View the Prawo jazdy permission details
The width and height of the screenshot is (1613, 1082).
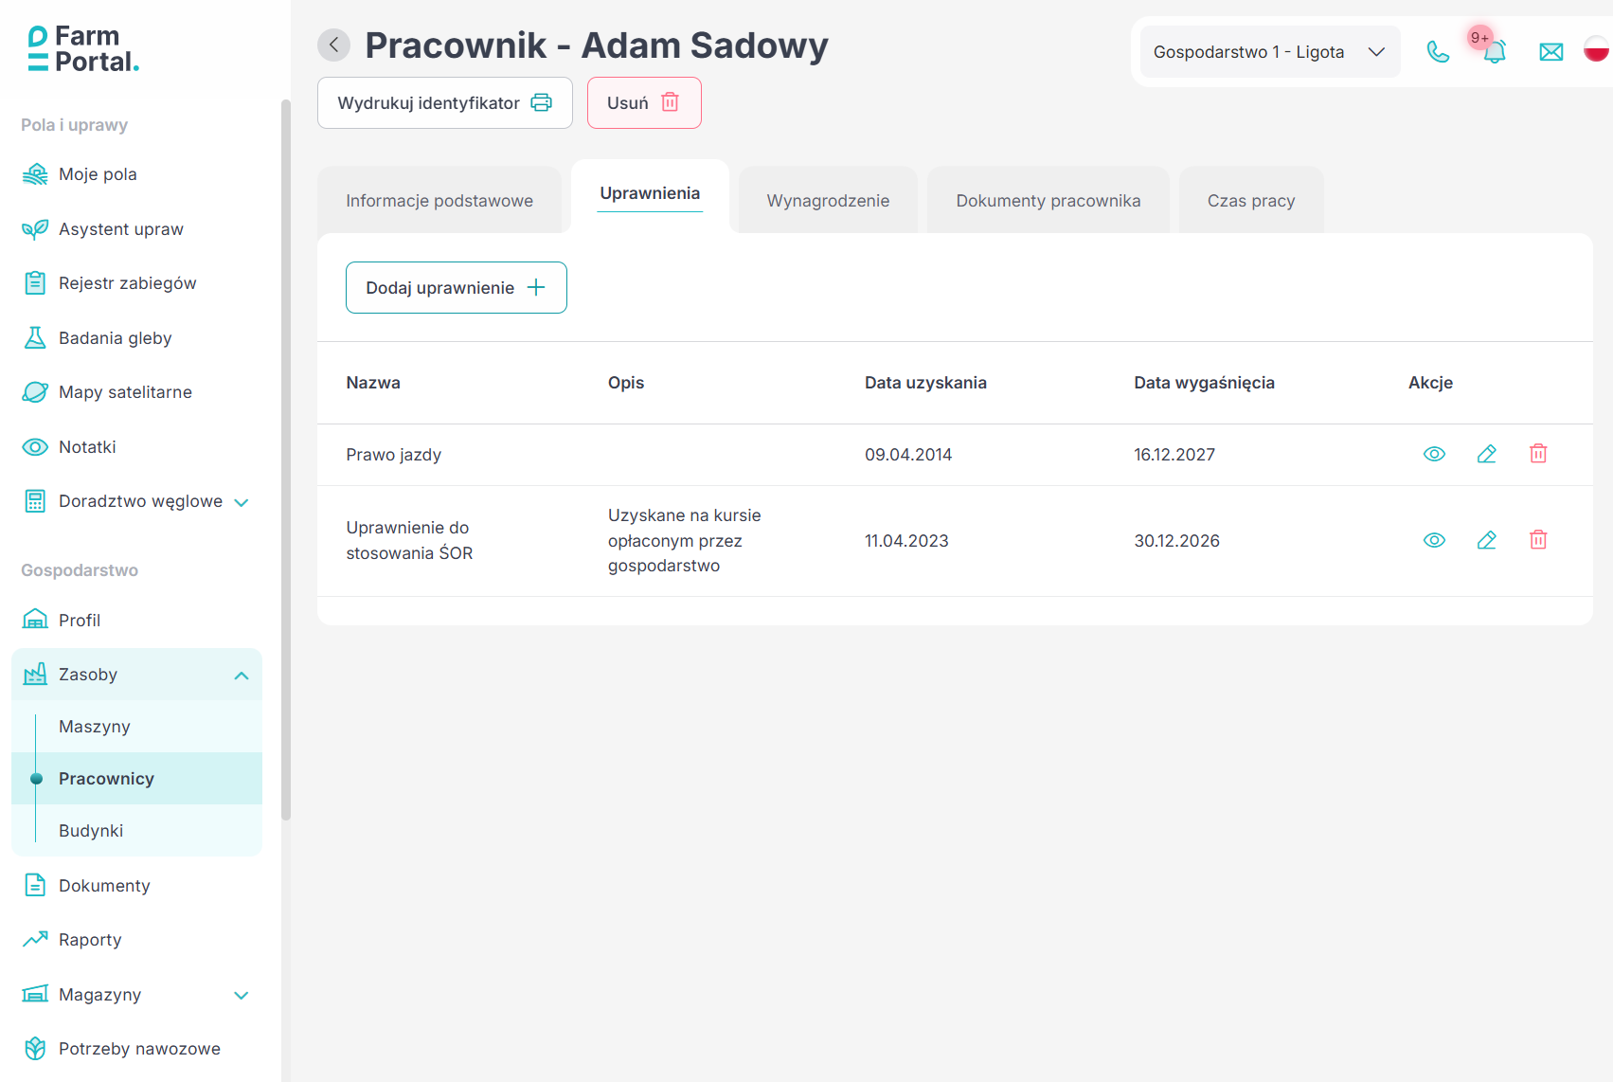coord(1434,454)
